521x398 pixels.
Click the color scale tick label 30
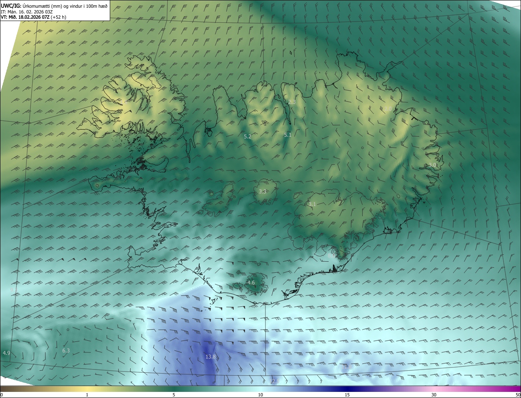tap(434, 395)
